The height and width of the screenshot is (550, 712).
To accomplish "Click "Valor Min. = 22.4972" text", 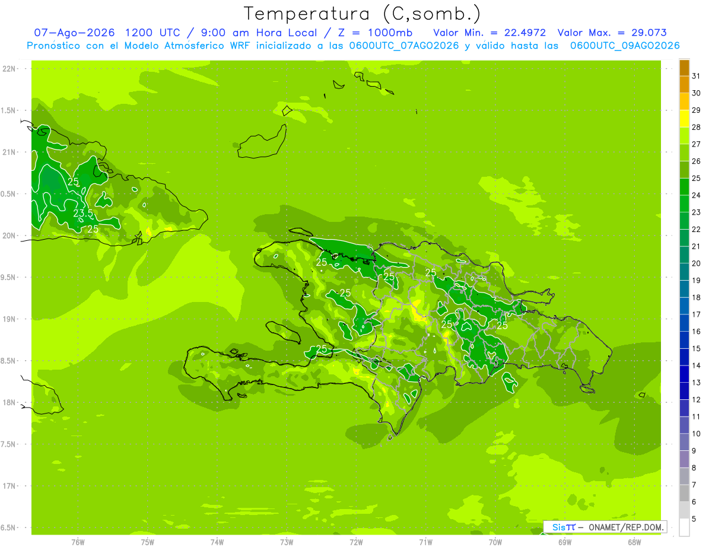I will pyautogui.click(x=490, y=33).
